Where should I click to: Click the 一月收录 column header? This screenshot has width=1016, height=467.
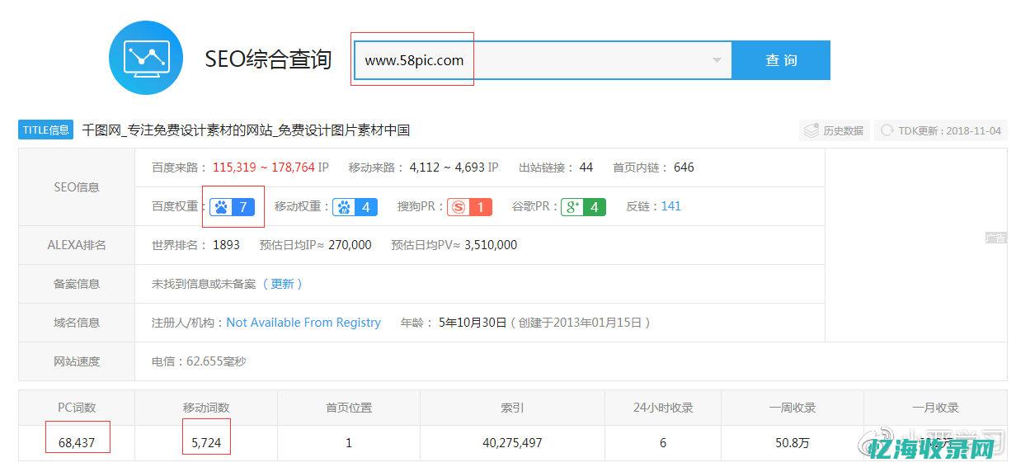click(935, 408)
